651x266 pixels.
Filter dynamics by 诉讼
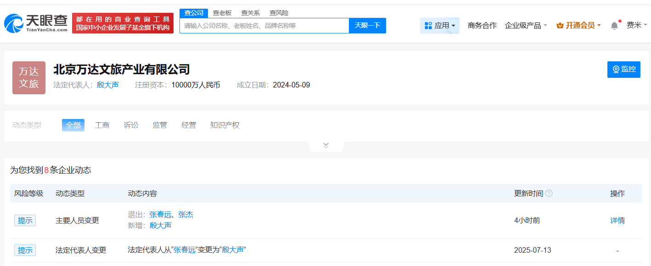point(131,125)
